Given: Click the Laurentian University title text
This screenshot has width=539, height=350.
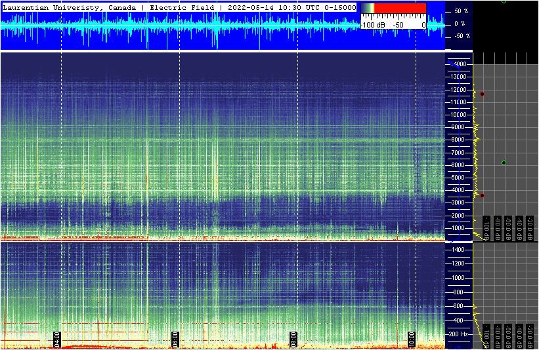Looking at the screenshot, I should 69,7.
